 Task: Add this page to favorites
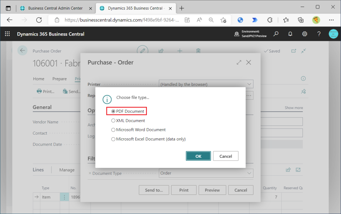(223, 20)
